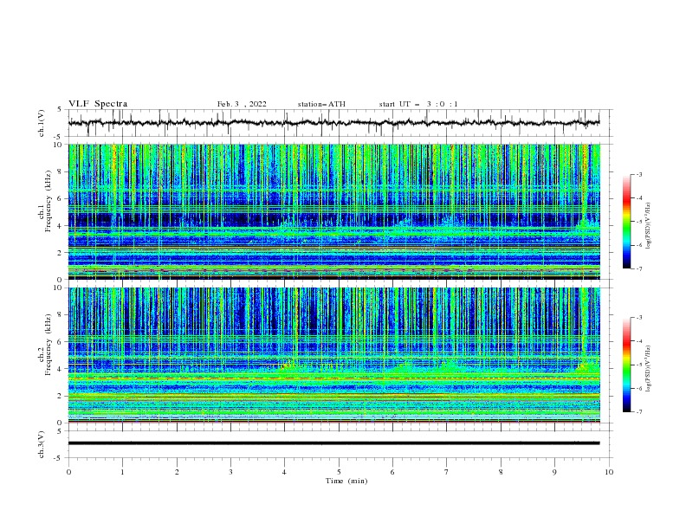Image resolution: width=686 pixels, height=530 pixels.
Task: Click inside the ch.2 spectrogram panel
Action: coord(334,355)
